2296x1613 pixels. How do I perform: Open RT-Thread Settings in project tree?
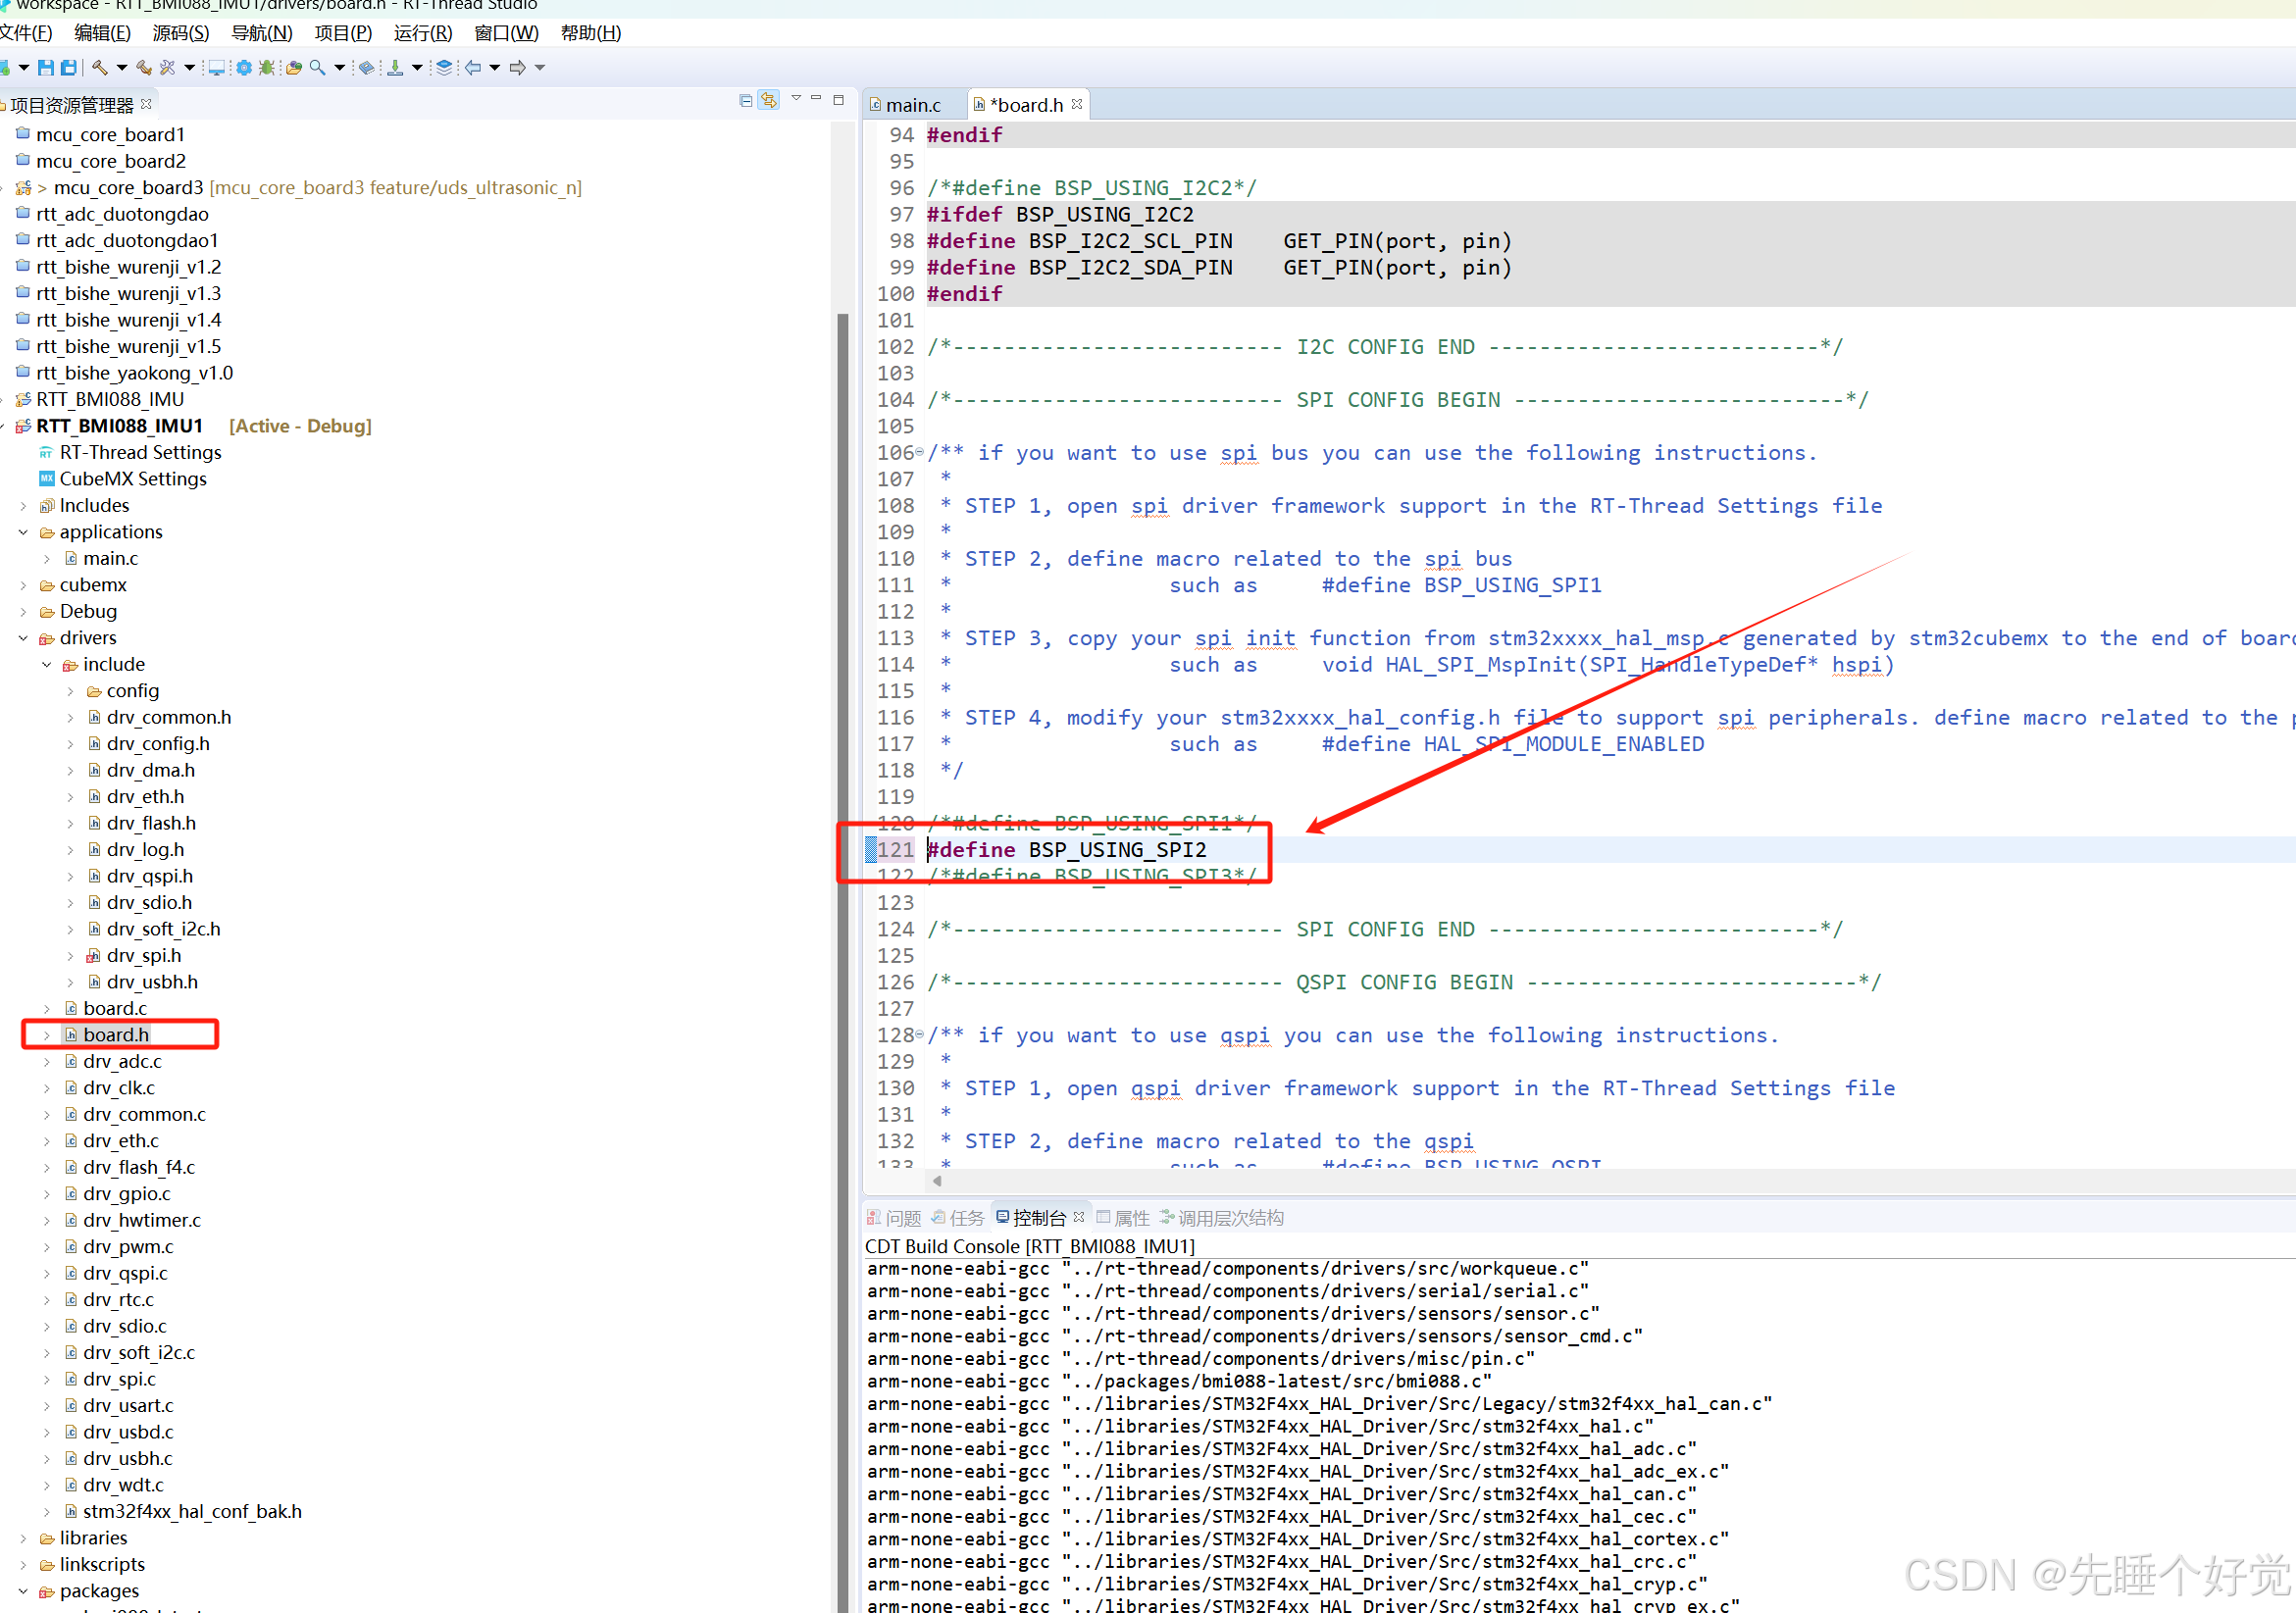140,453
